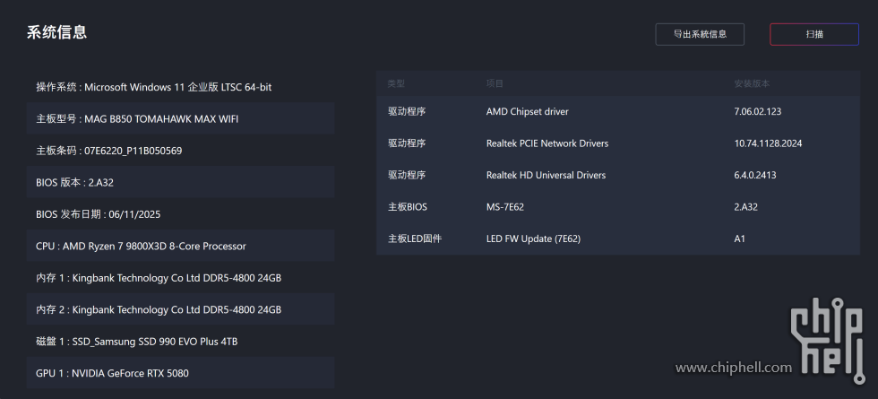Click the BIOS 版本 : 2.A32 row

(x=180, y=182)
